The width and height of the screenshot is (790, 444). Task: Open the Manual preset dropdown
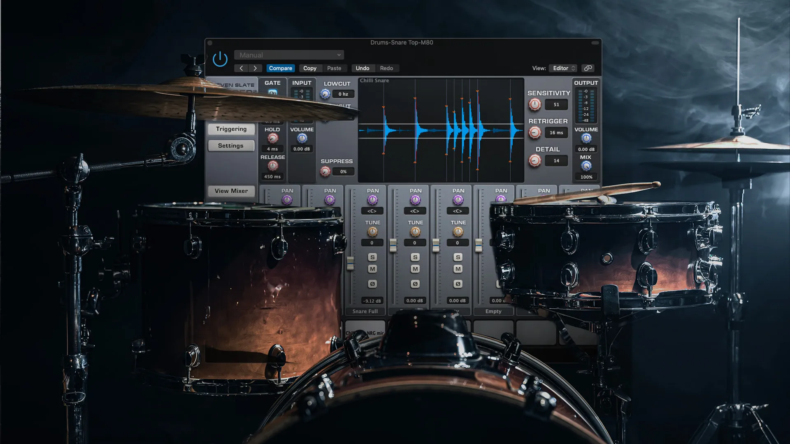coord(289,55)
